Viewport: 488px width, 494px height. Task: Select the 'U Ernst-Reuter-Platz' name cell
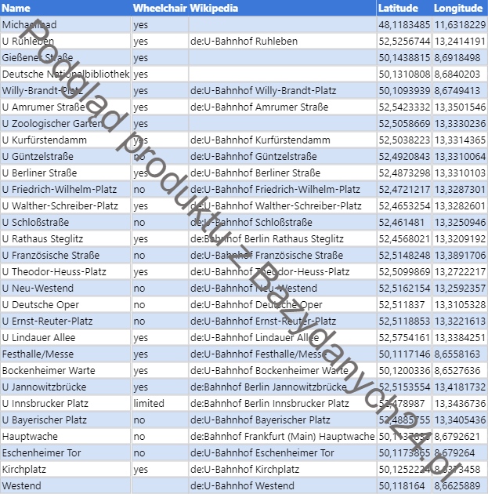coord(66,321)
